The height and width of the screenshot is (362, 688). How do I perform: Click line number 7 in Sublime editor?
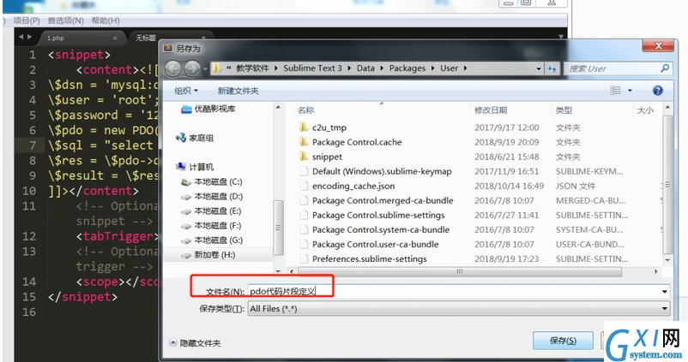pyautogui.click(x=33, y=145)
